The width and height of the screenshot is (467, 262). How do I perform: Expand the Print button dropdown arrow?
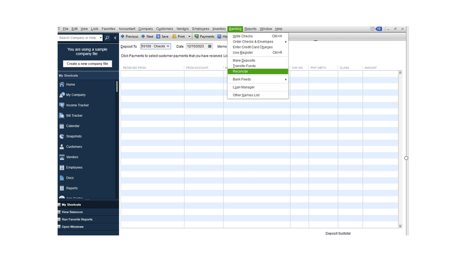click(189, 36)
